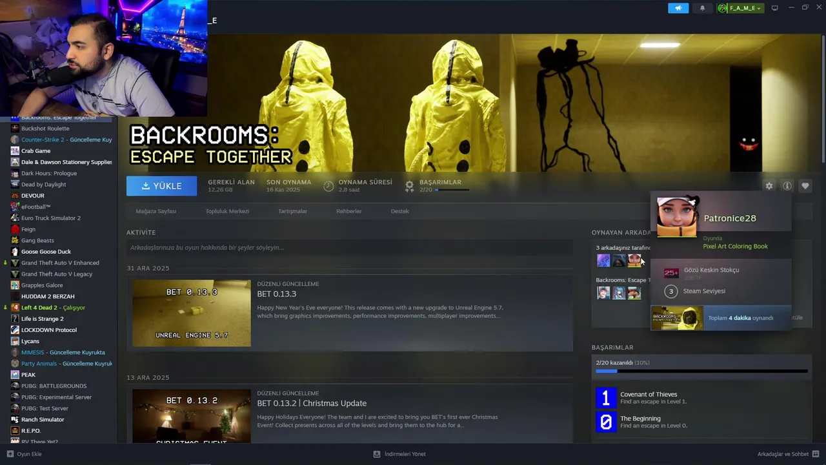Image resolution: width=826 pixels, height=465 pixels.
Task: Open the Rehberler tab
Action: pyautogui.click(x=349, y=211)
